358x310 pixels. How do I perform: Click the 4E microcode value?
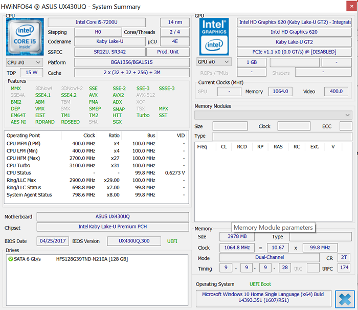point(175,41)
